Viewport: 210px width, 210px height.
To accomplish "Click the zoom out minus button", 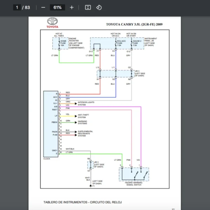I will (43, 7).
